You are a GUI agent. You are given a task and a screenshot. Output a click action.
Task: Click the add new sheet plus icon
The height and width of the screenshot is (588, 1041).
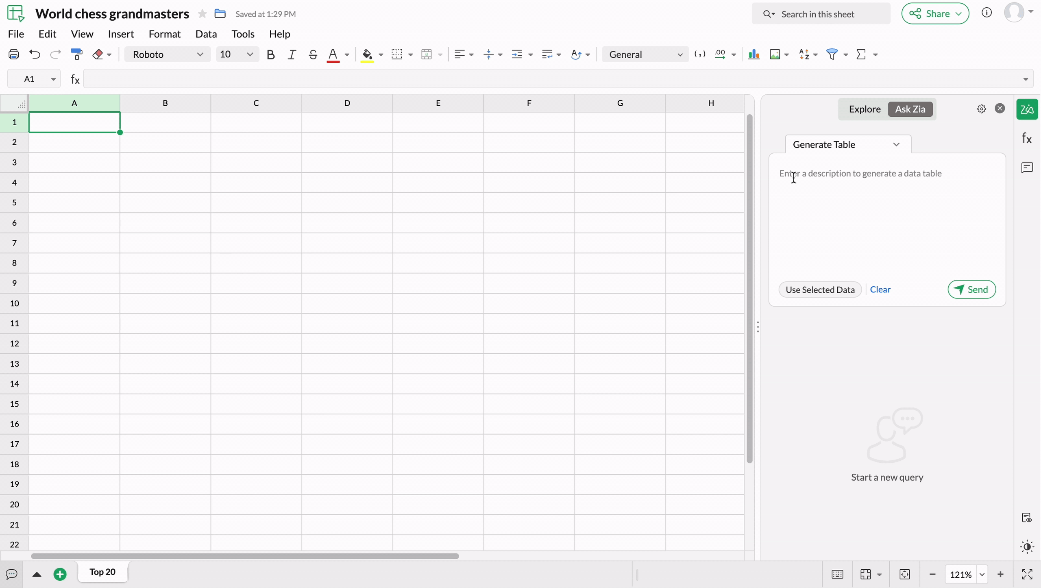pos(60,574)
